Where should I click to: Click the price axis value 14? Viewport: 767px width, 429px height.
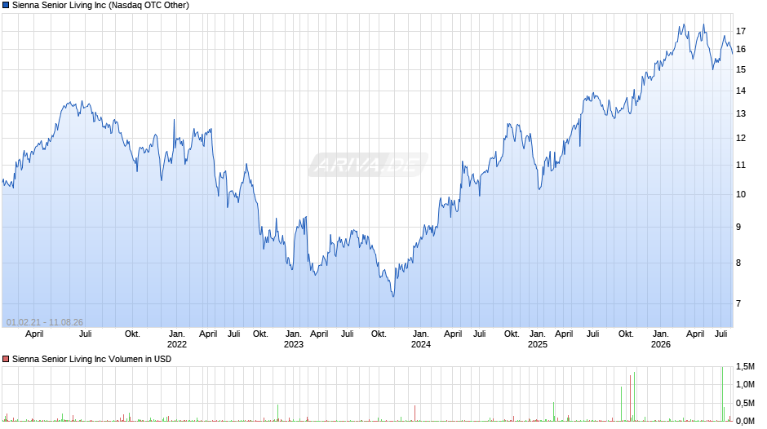[x=741, y=91]
